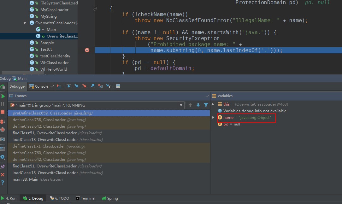Click the Console pin arrow icon

[x=52, y=86]
